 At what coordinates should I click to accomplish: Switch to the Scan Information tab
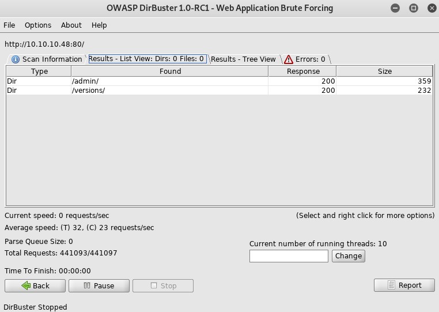click(47, 59)
